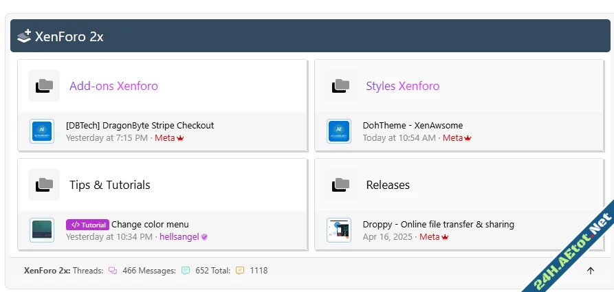Open the XenForo 2x category title
614x292 pixels.
tap(69, 37)
